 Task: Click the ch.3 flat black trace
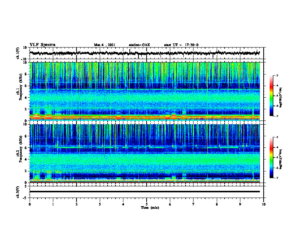coord(145,192)
